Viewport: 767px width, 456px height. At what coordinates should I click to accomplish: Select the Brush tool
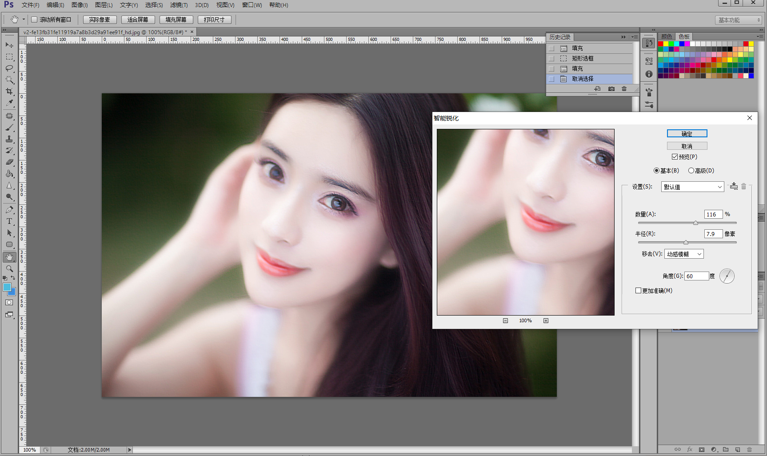click(9, 128)
